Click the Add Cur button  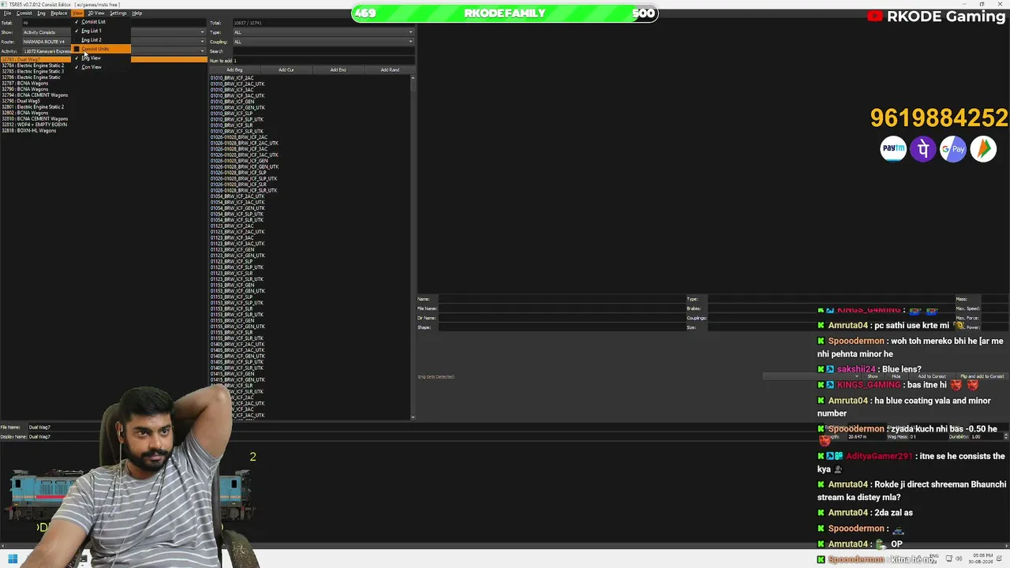286,70
